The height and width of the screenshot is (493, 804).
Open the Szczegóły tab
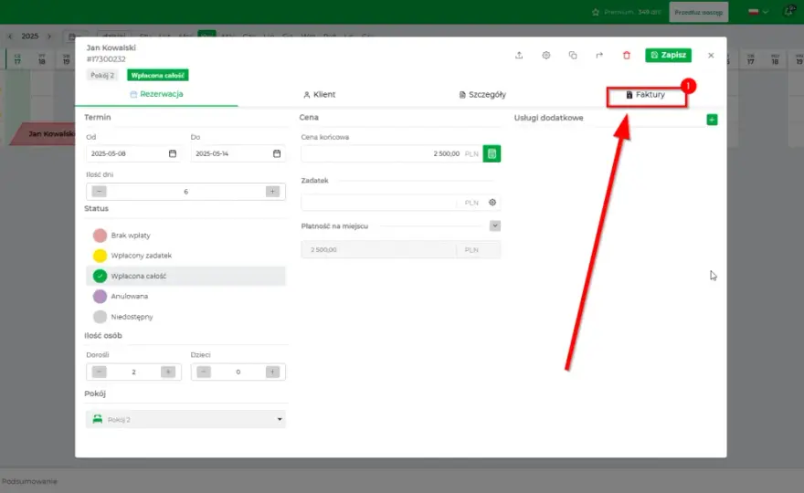tap(482, 95)
